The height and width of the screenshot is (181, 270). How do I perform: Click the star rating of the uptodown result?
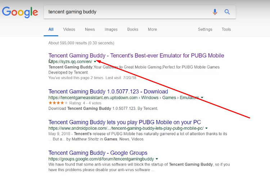pos(58,103)
